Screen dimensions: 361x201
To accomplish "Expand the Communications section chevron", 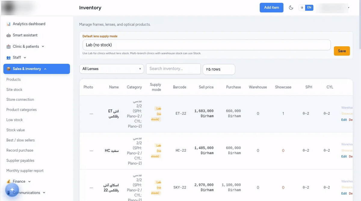I will (44, 193).
